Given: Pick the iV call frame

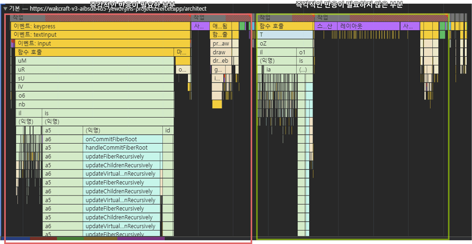Looking at the screenshot, I should tap(94, 87).
